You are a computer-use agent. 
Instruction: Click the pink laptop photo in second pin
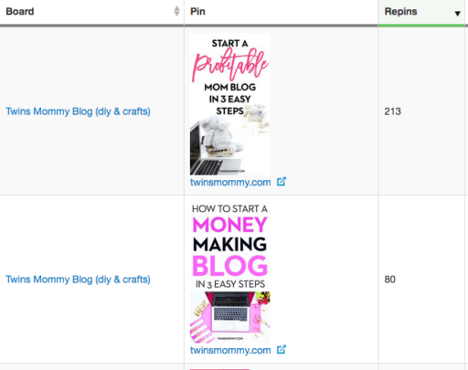(230, 317)
